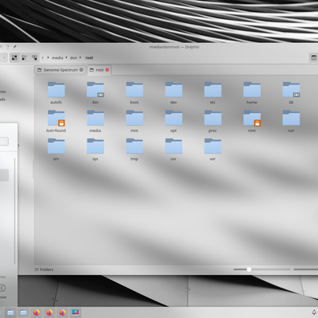Open the lib folder
Screen dimensions: 318x318
click(291, 93)
